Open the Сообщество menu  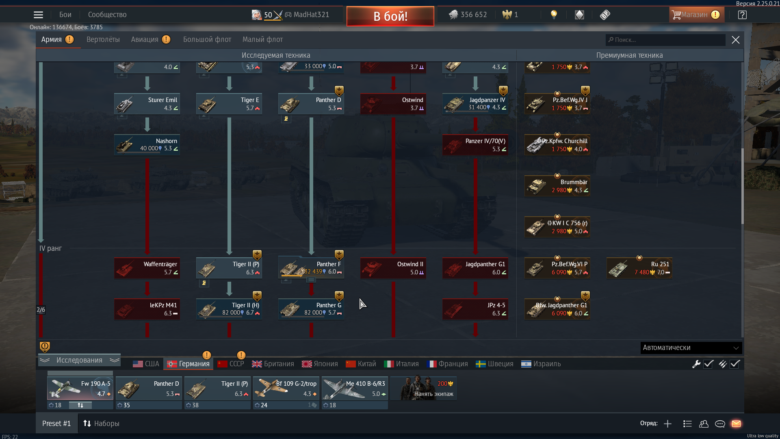[107, 15]
